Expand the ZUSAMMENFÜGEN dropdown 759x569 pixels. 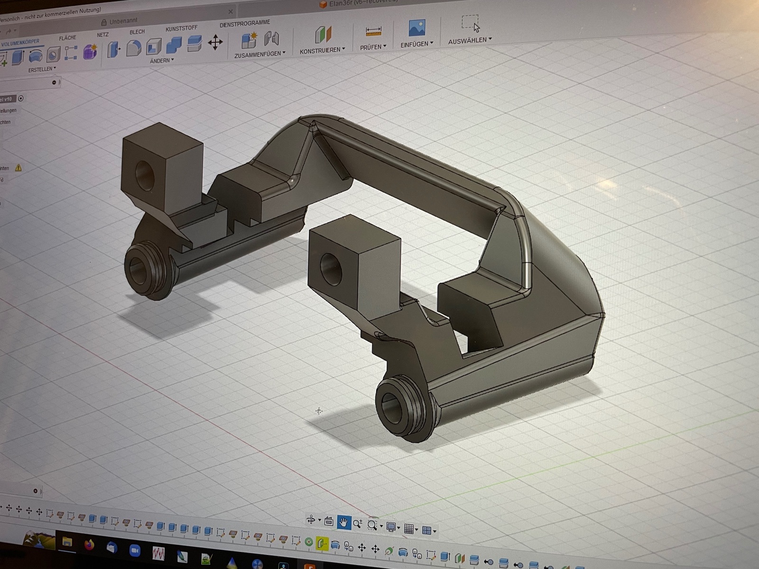pyautogui.click(x=259, y=54)
